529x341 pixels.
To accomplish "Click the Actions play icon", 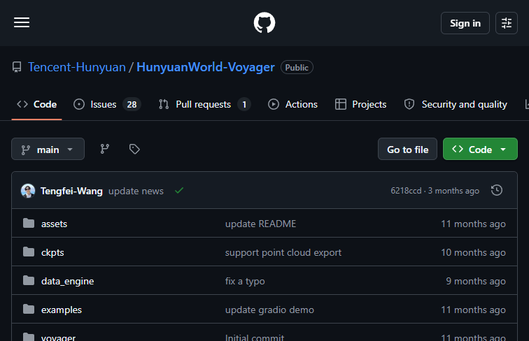I will (274, 104).
